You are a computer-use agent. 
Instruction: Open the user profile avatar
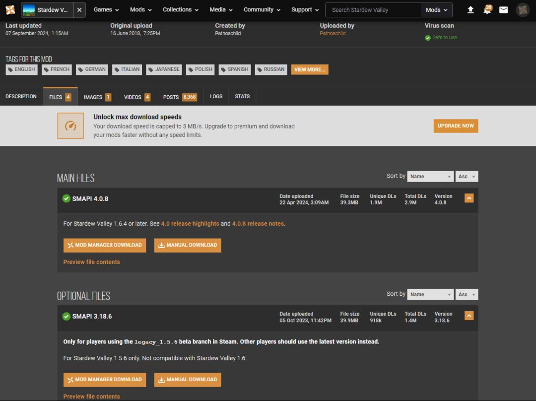pyautogui.click(x=523, y=10)
